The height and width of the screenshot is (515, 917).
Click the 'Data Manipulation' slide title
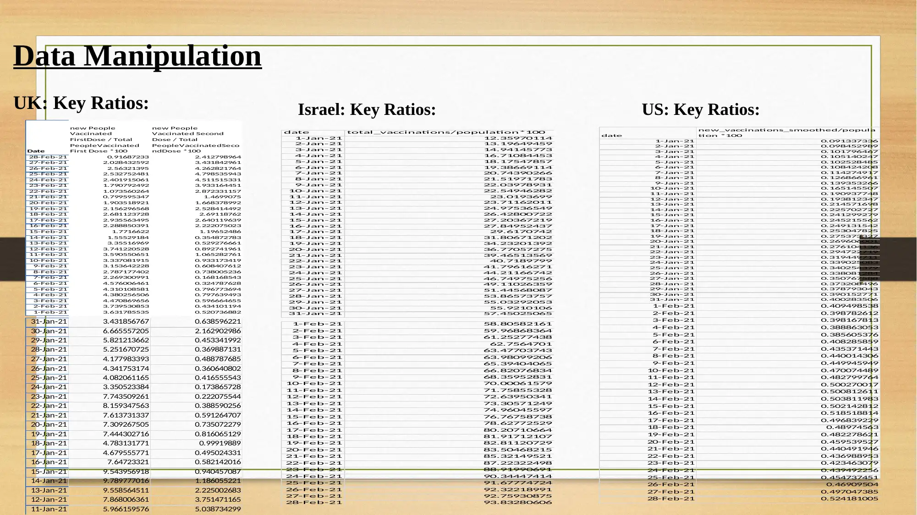[137, 56]
